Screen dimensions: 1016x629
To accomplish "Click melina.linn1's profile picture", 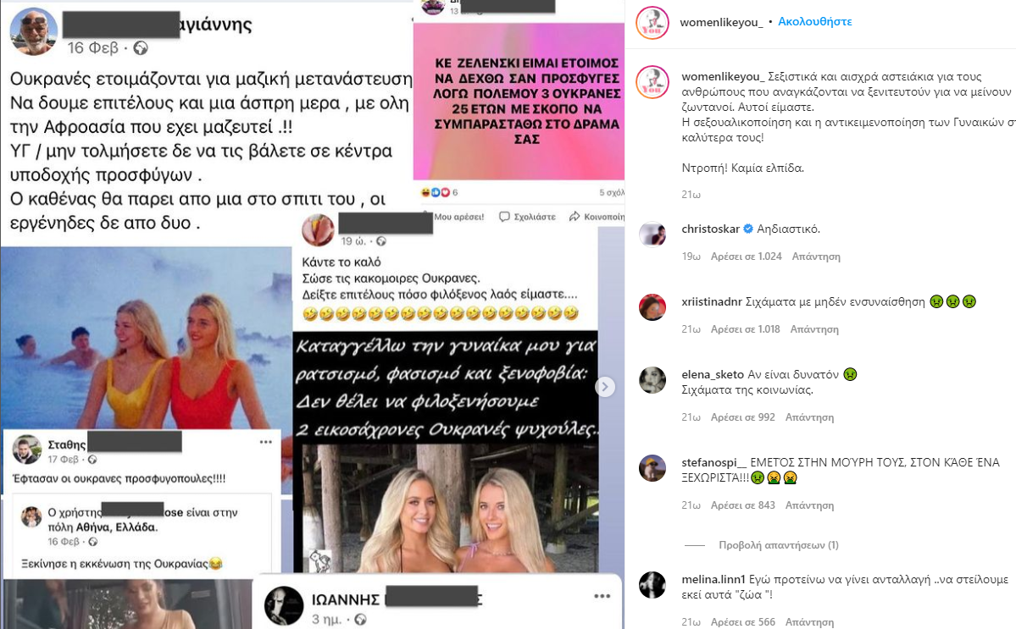I will (x=652, y=584).
